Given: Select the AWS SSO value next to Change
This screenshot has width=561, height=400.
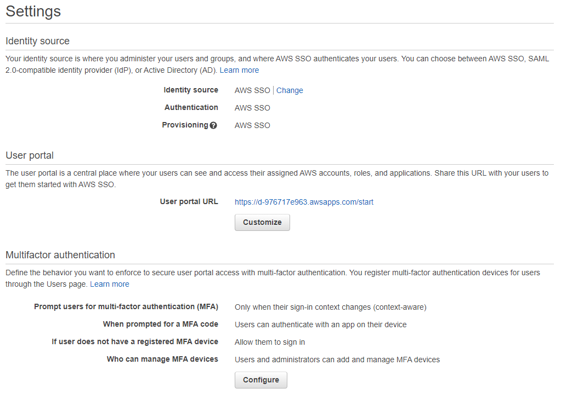Looking at the screenshot, I should pyautogui.click(x=252, y=90).
